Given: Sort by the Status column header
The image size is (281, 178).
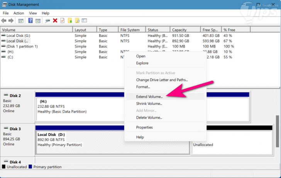Looking at the screenshot, I should tap(158, 30).
